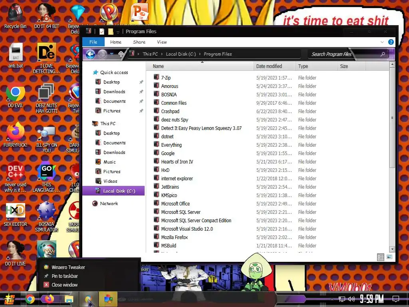Click This PC in the address bar
The width and height of the screenshot is (409, 307).
click(x=150, y=54)
